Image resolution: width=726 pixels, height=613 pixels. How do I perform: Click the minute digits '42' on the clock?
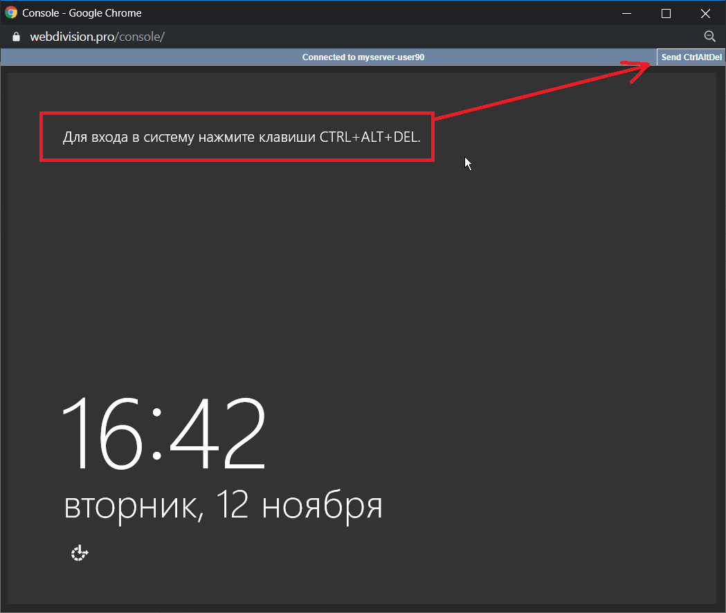217,434
